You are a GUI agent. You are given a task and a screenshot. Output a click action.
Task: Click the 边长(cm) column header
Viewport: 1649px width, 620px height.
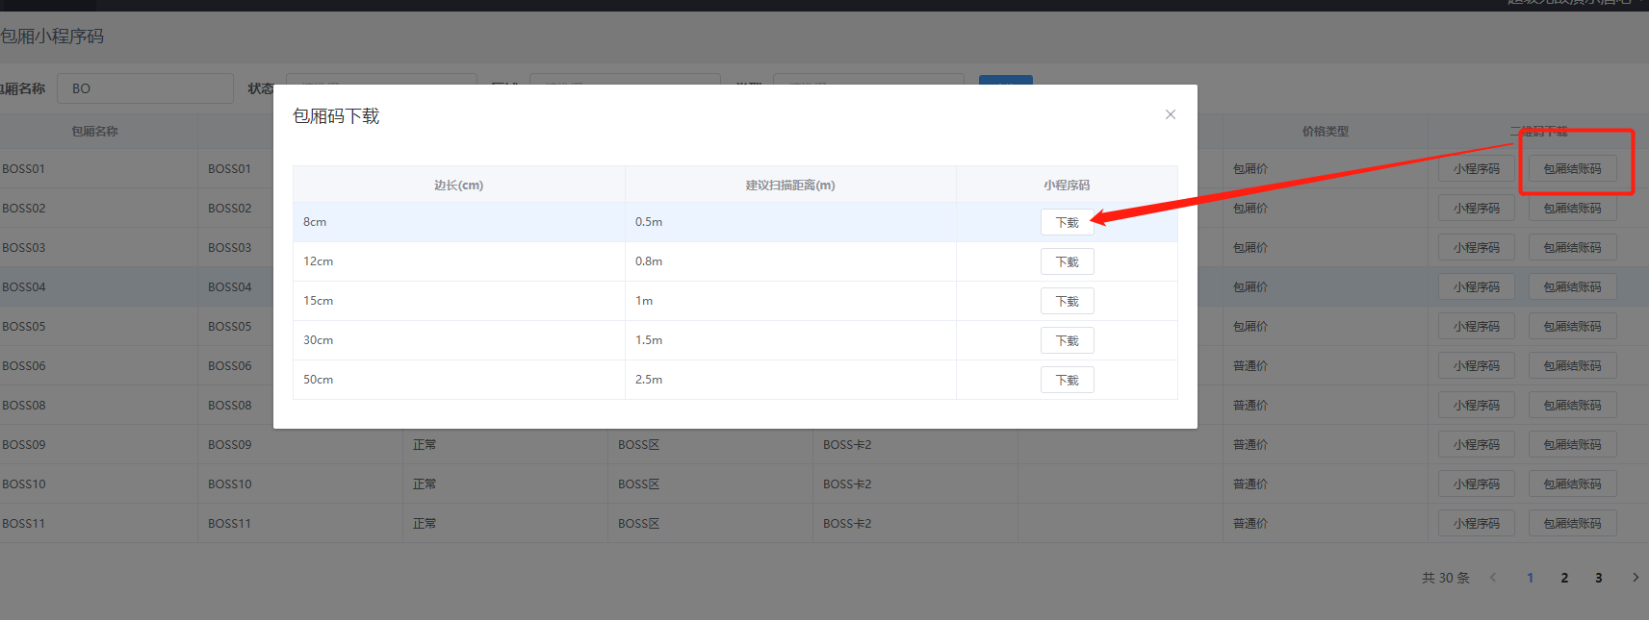pyautogui.click(x=458, y=185)
